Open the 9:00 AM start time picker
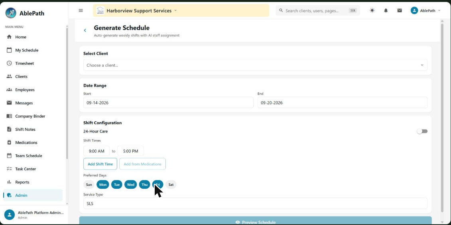The height and width of the screenshot is (225, 451). (x=97, y=151)
